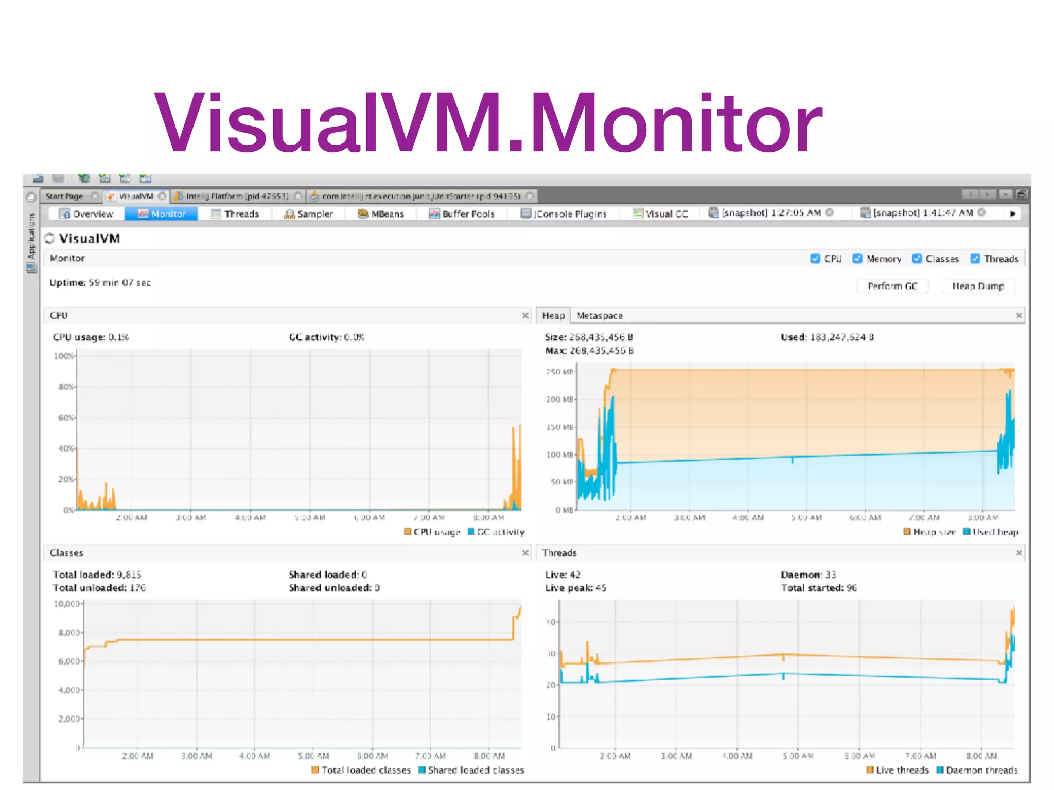The image size is (1054, 790).
Task: Click the Perform GC button
Action: (892, 286)
